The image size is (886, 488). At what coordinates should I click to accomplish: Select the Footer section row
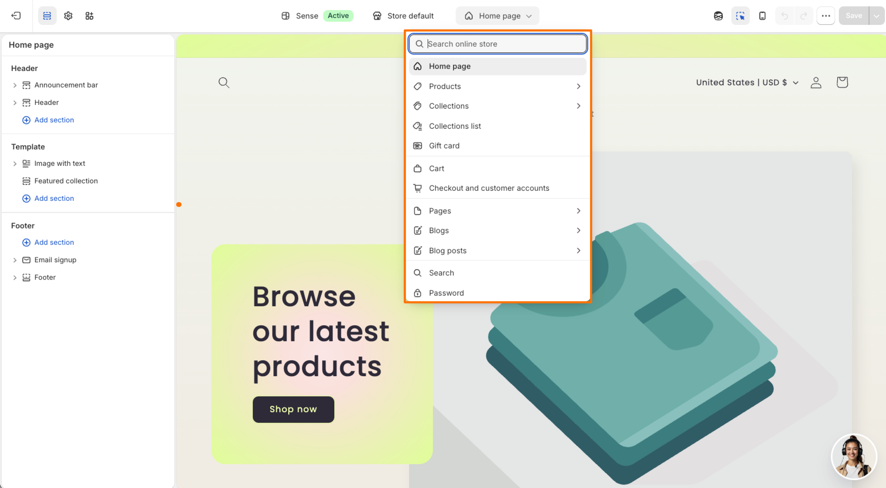[88, 278]
